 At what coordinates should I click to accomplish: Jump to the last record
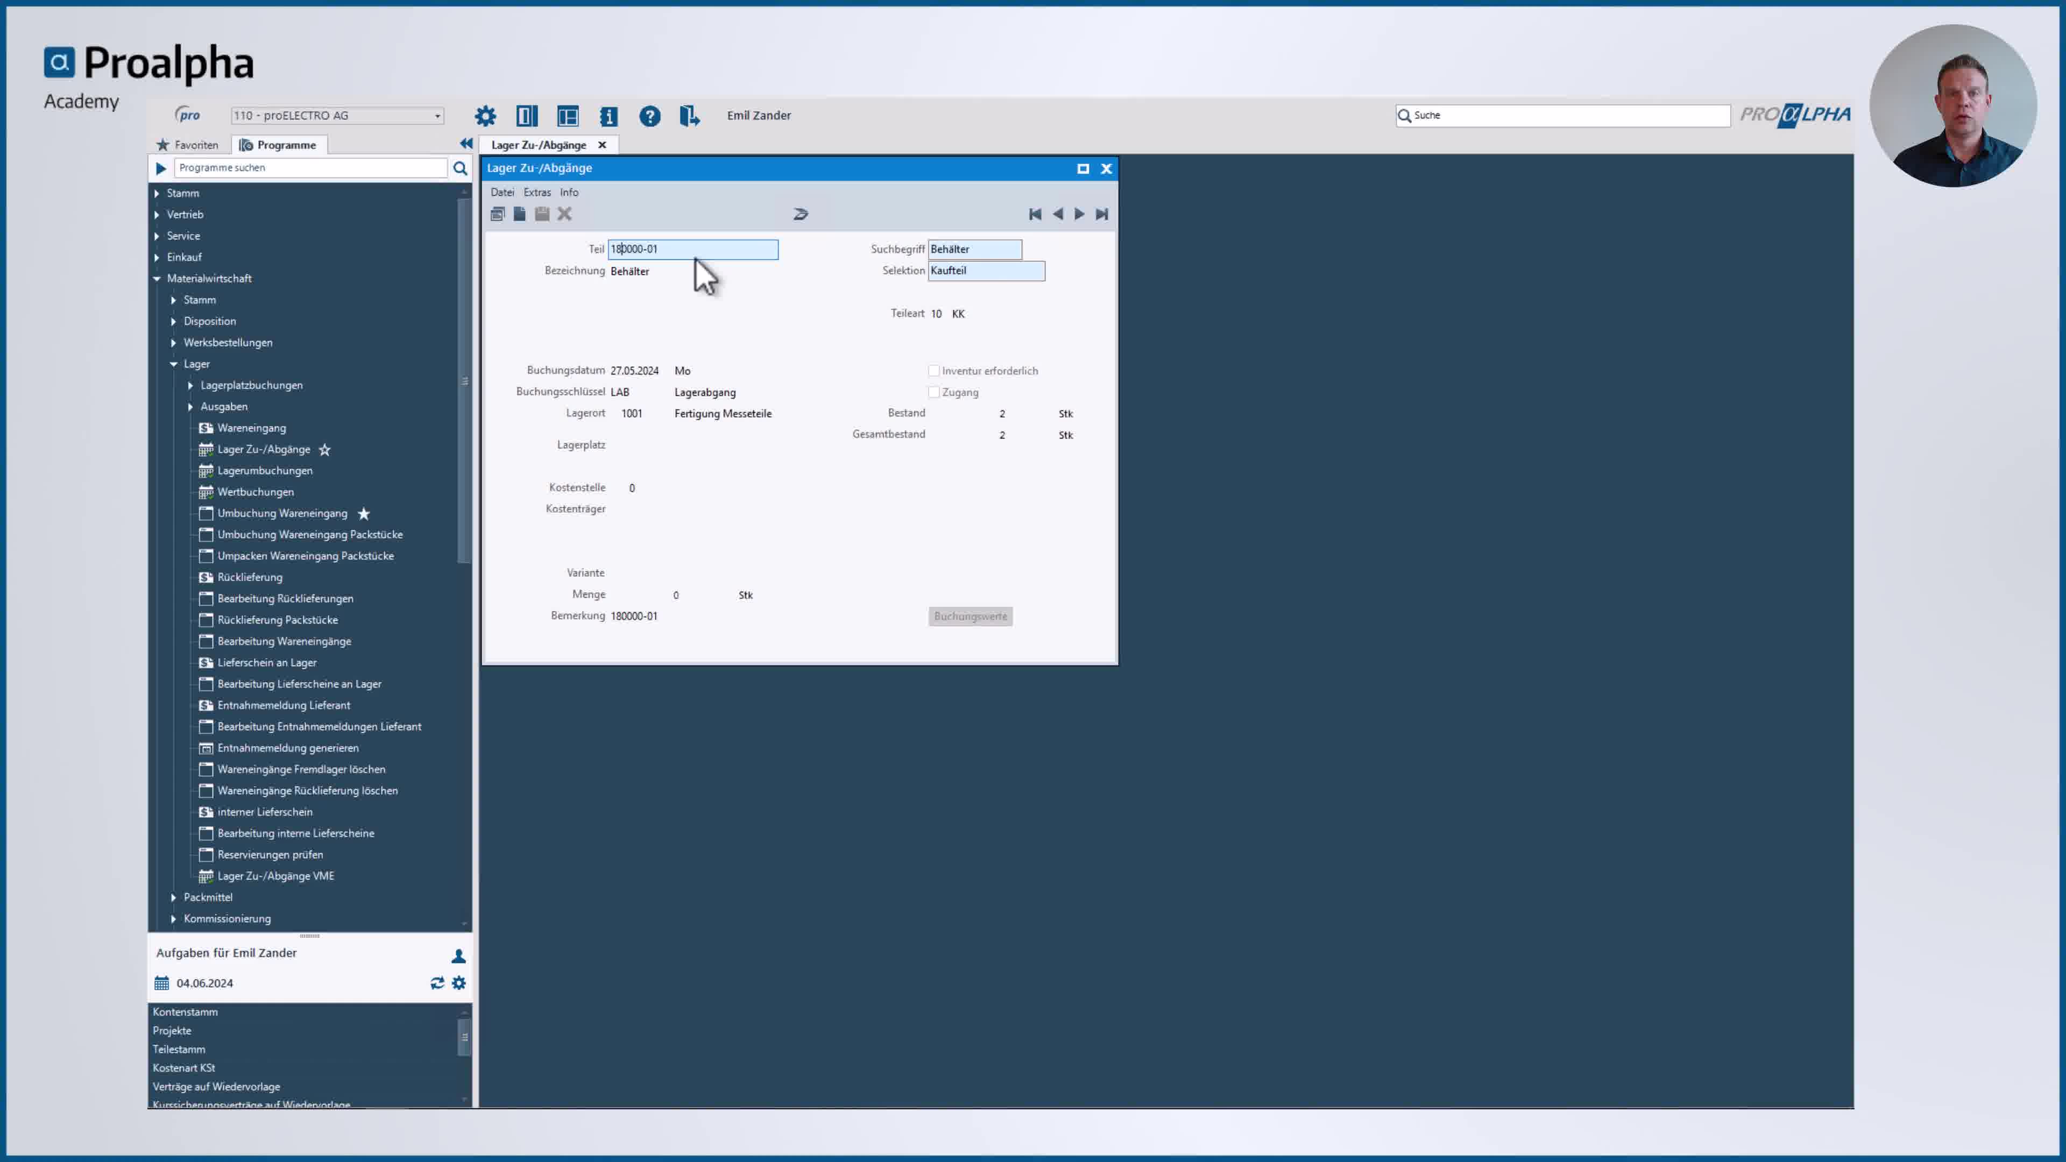[1102, 214]
